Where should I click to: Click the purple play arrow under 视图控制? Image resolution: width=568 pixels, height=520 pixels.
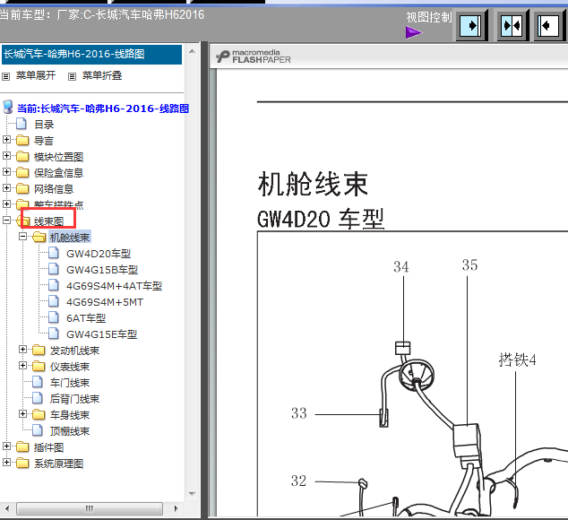[413, 32]
